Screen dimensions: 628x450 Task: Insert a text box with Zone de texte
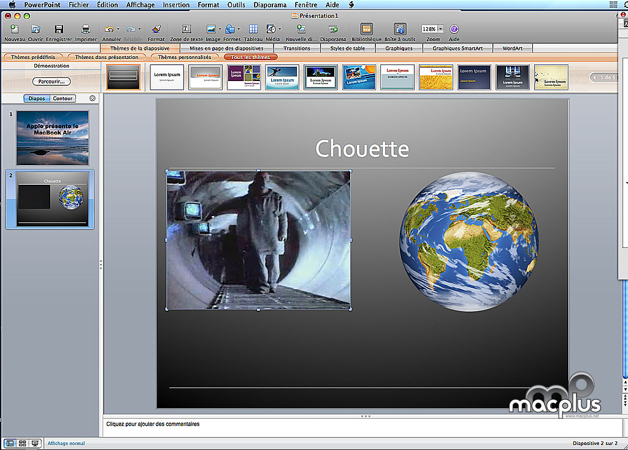(186, 29)
